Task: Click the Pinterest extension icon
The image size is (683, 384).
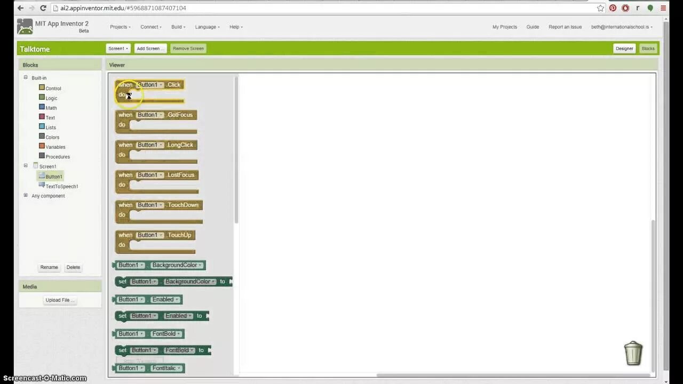Action: (x=613, y=8)
